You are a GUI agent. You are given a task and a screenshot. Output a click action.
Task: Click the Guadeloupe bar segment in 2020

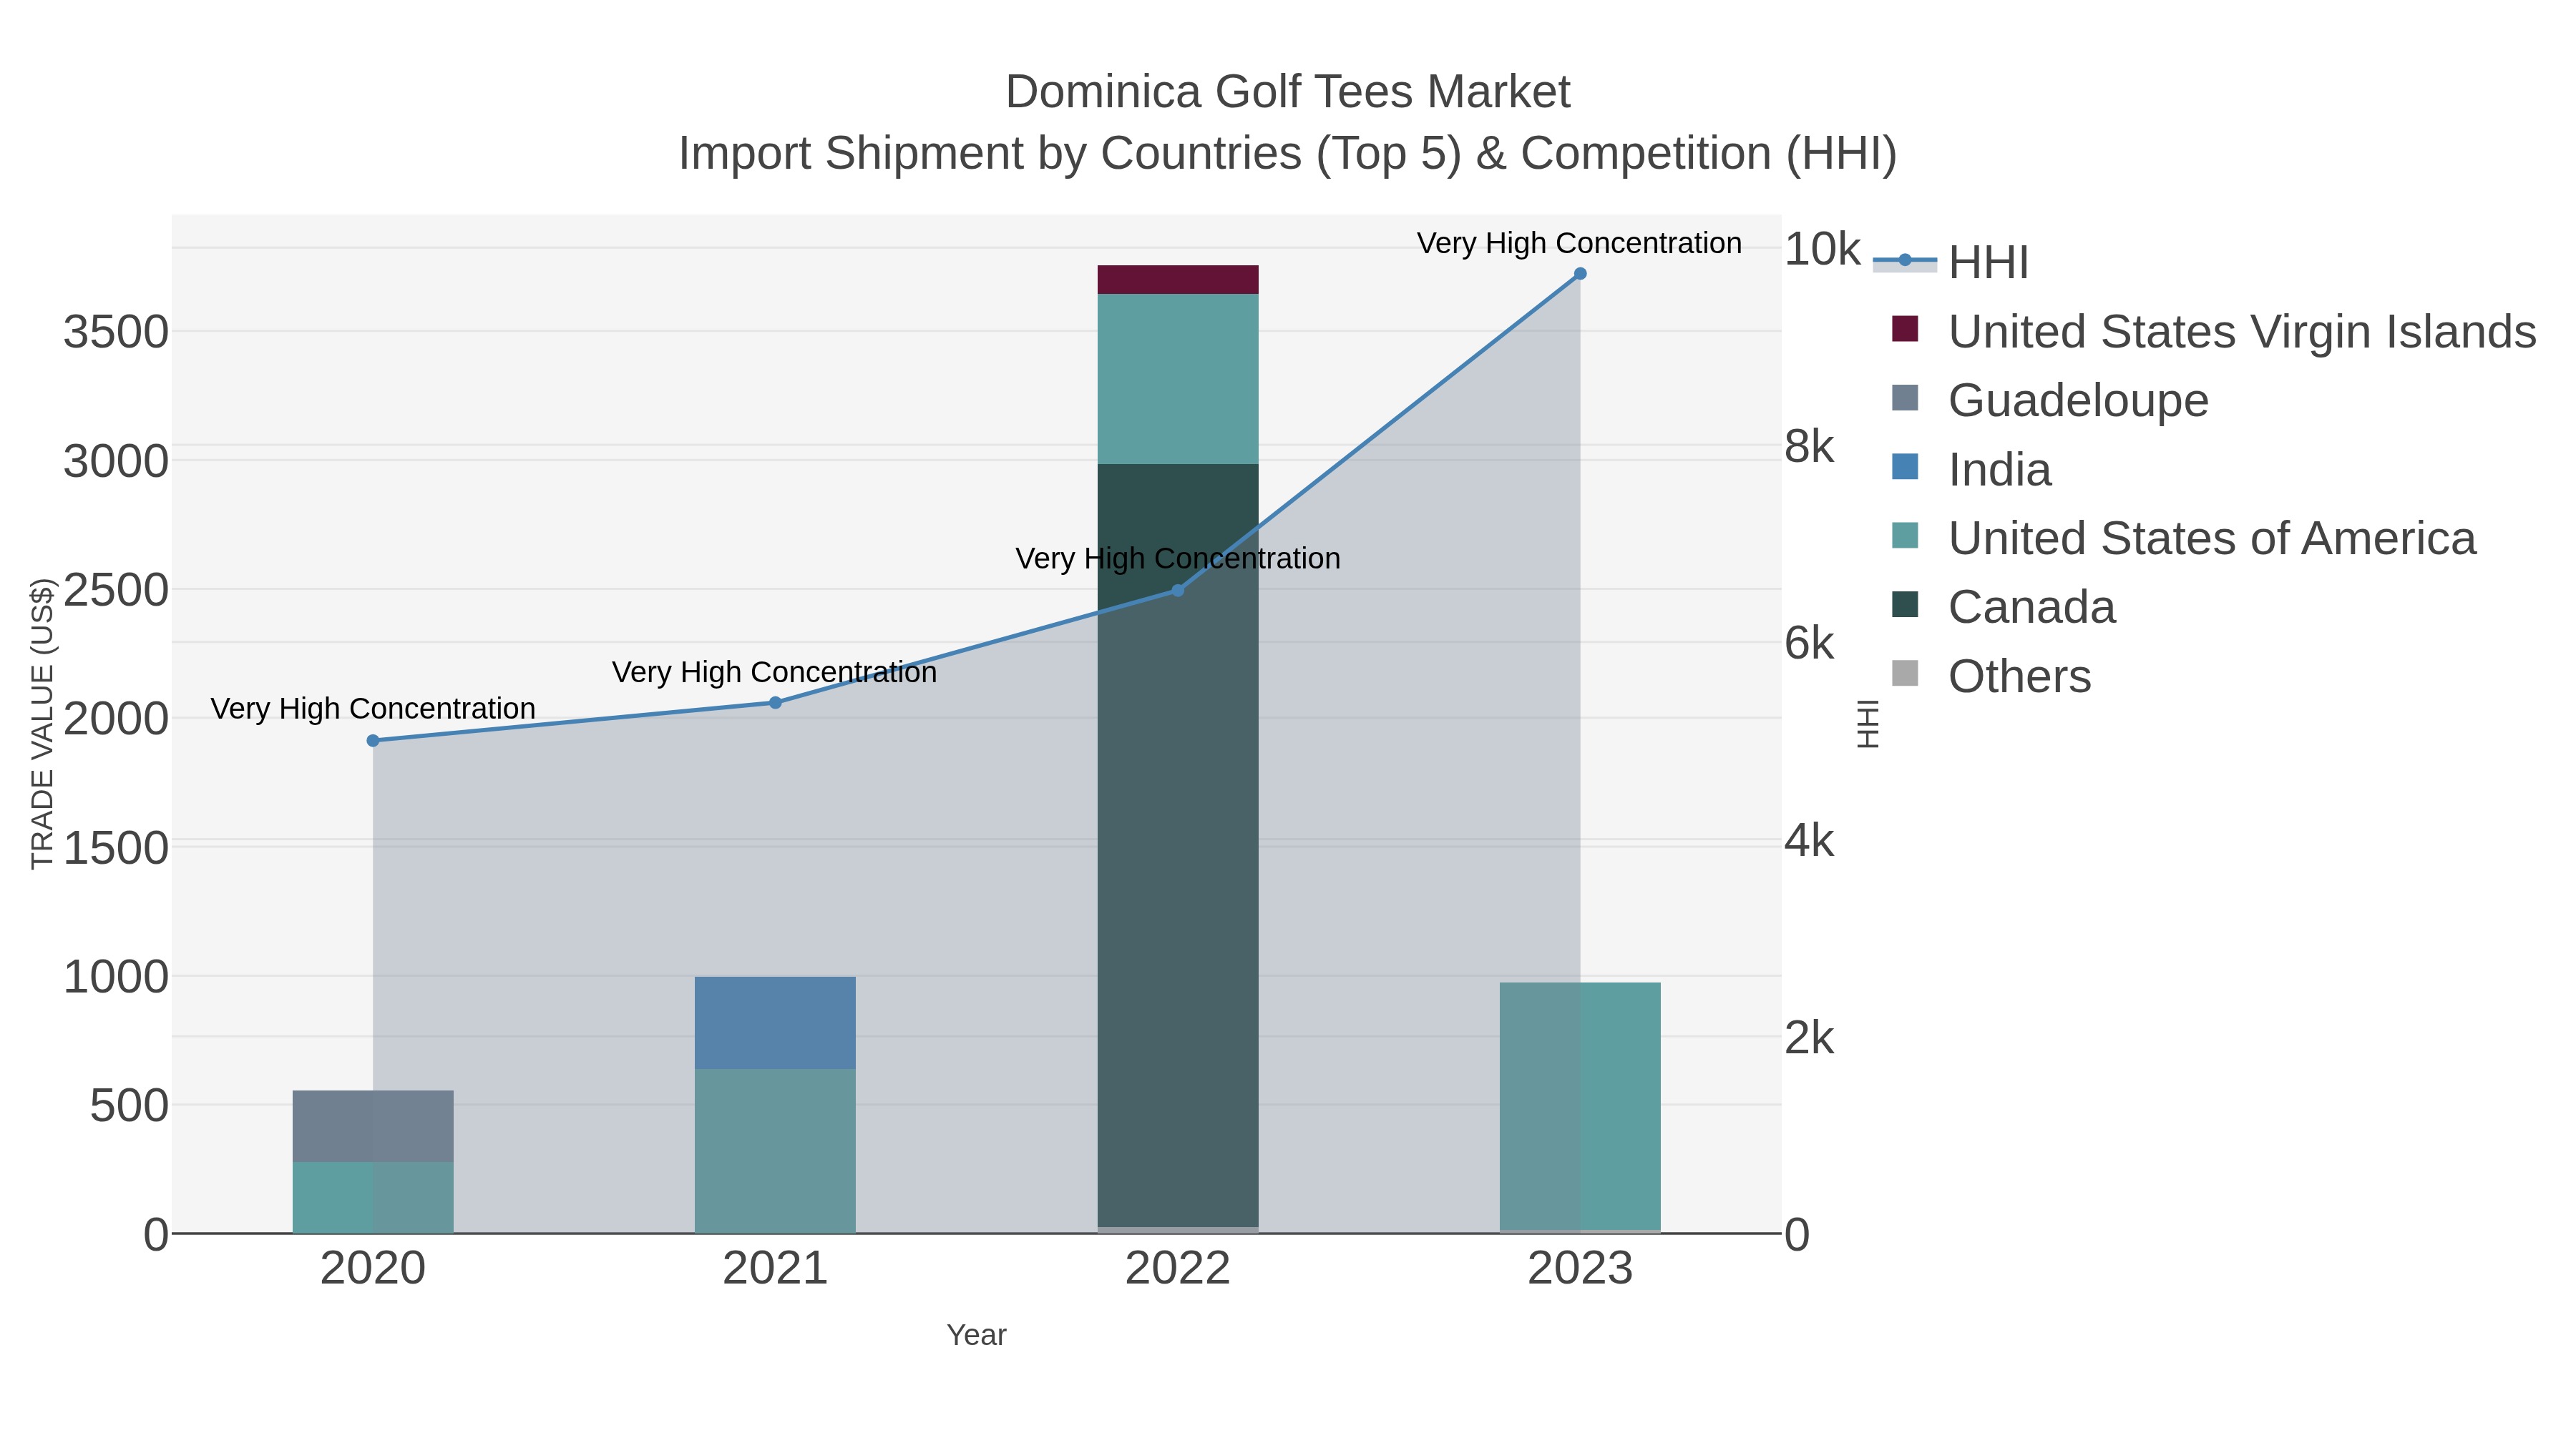373,1126
